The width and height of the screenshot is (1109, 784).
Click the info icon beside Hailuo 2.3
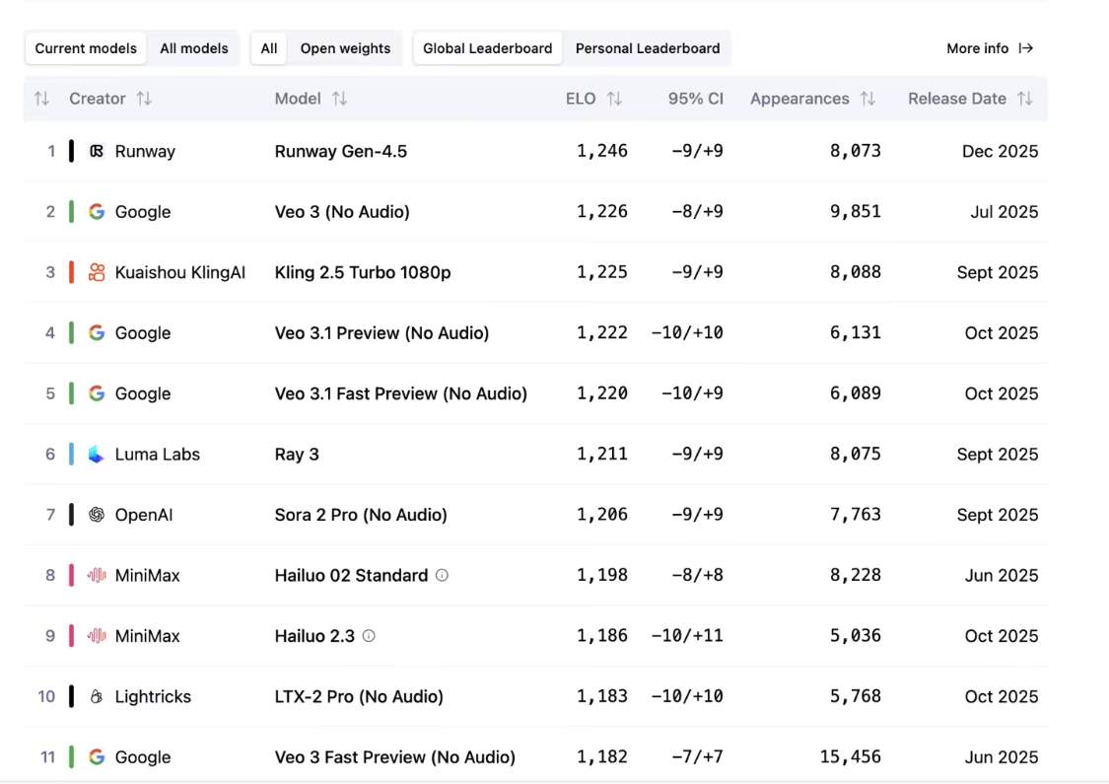point(369,636)
